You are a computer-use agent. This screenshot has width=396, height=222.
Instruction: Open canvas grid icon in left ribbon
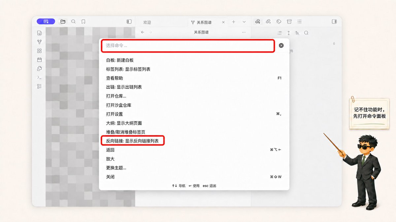coord(39,51)
